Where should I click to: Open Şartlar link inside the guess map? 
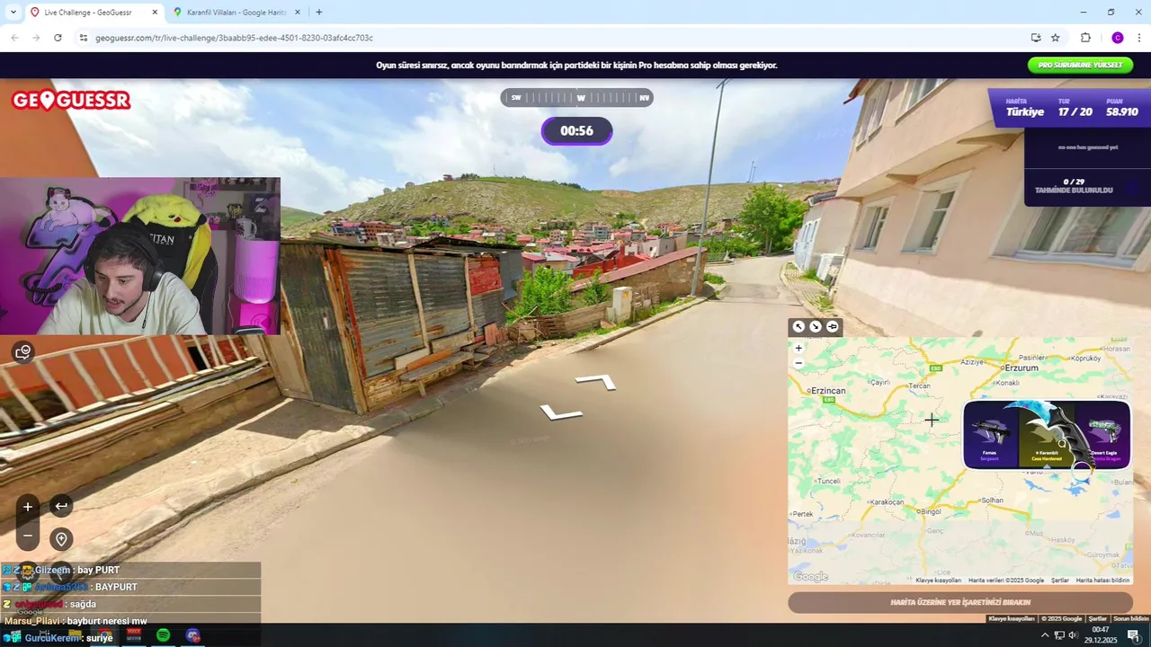click(1060, 581)
